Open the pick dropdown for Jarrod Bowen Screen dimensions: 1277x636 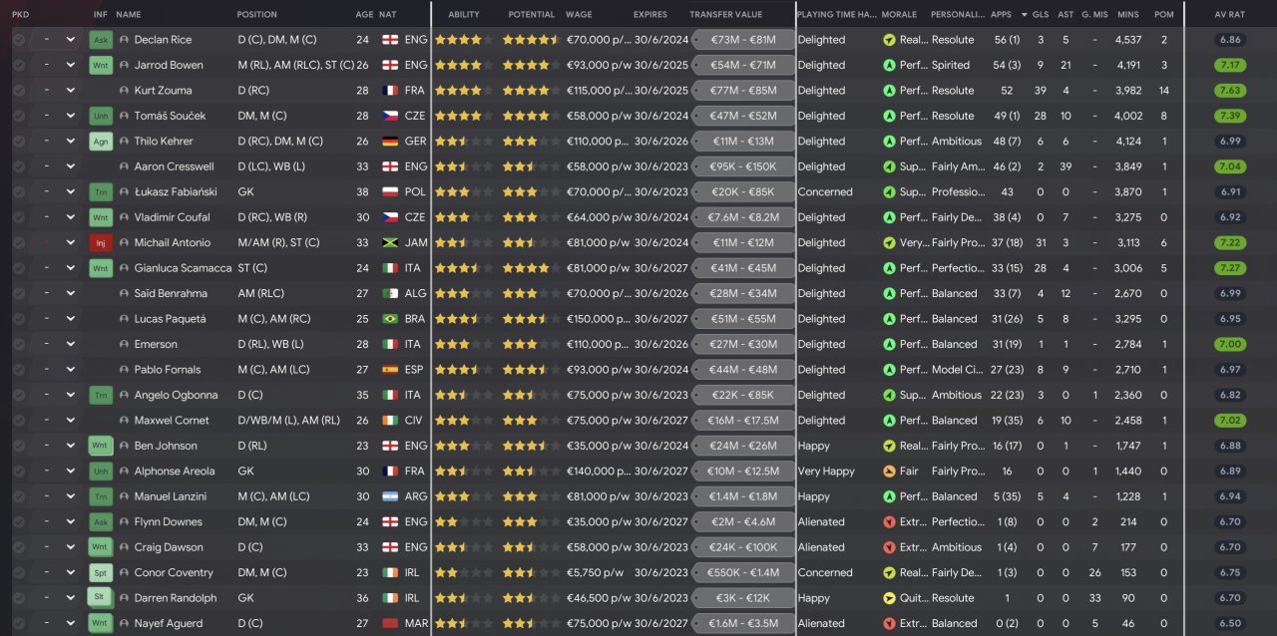pyautogui.click(x=71, y=66)
